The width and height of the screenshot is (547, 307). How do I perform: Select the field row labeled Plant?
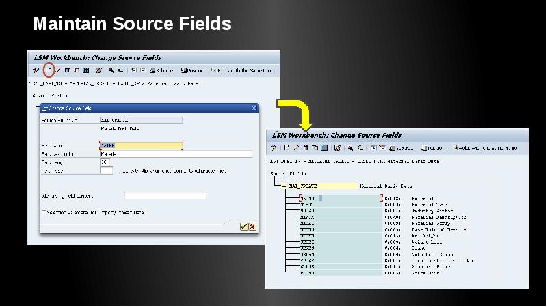pyautogui.click(x=363, y=248)
